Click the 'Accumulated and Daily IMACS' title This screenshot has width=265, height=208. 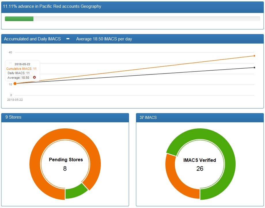coord(32,39)
